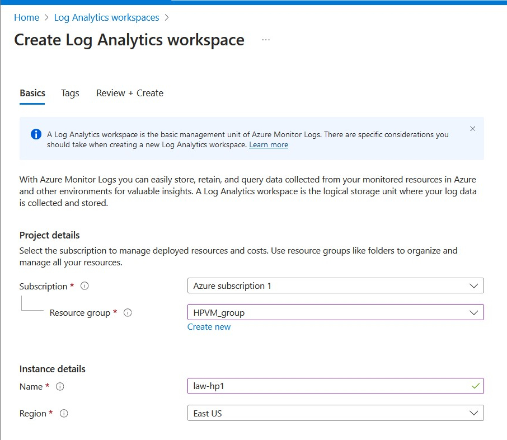The image size is (507, 440).
Task: Click the green validation checkmark in Name field
Action: (x=475, y=386)
